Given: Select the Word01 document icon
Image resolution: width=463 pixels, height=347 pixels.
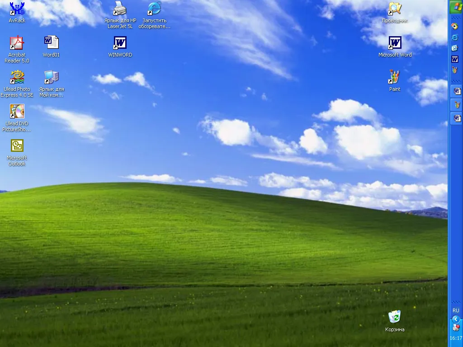Looking at the screenshot, I should (51, 46).
